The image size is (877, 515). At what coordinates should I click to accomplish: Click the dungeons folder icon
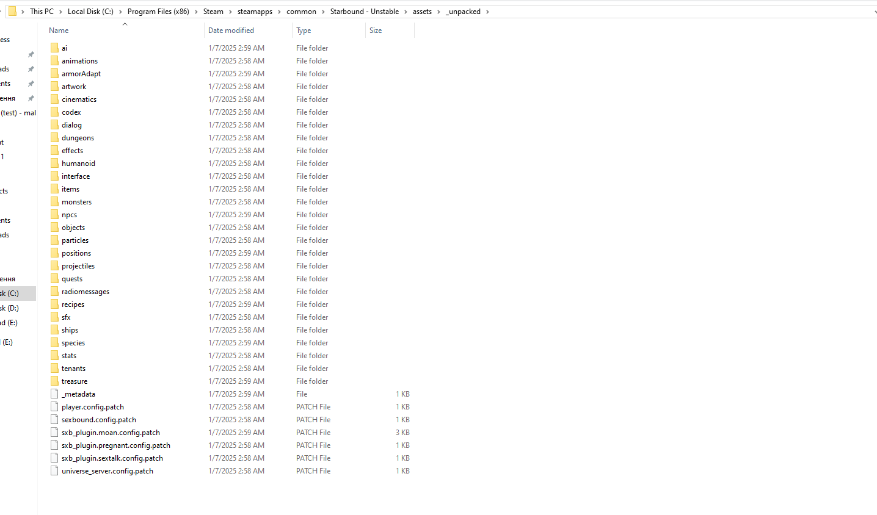[x=54, y=138]
